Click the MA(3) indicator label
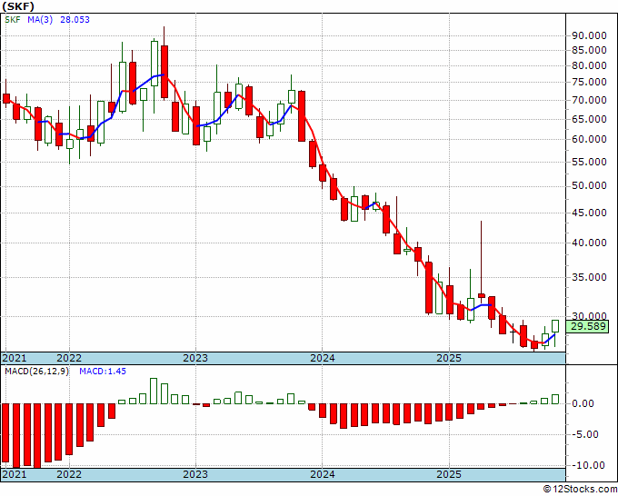This screenshot has width=618, height=496. coord(40,20)
